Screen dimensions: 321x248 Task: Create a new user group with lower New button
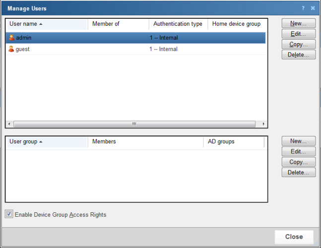pyautogui.click(x=298, y=142)
